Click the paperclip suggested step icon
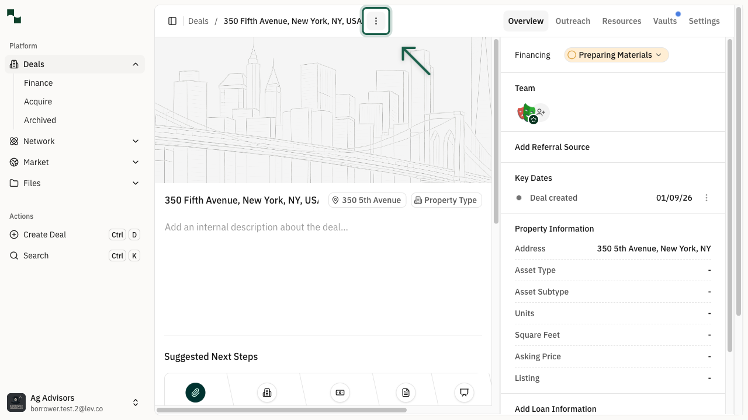 (195, 393)
